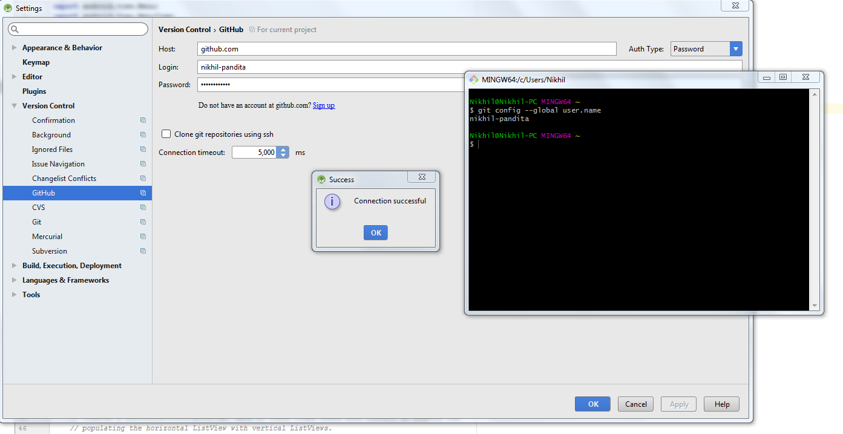843x434 pixels.
Task: Click the Host input field
Action: tap(407, 49)
